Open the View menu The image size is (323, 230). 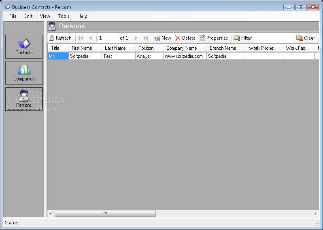point(45,16)
